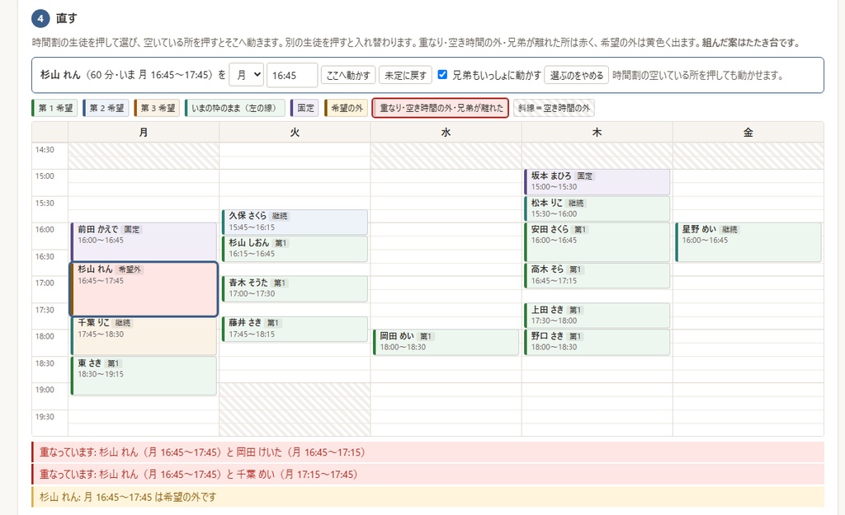Select 上田 さき lesson 17:30~18:00

click(x=597, y=316)
